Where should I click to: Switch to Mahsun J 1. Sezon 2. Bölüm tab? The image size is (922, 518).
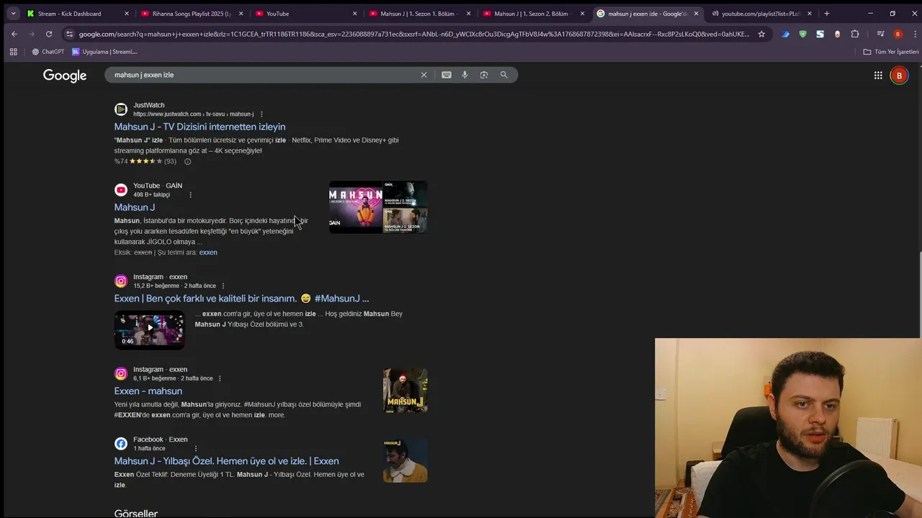click(x=534, y=14)
